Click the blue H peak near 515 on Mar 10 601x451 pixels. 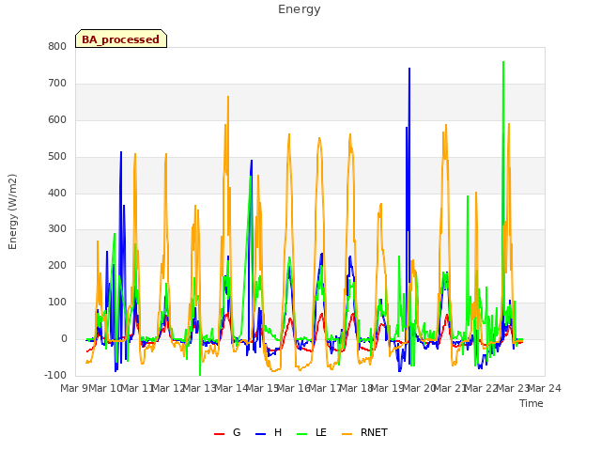pos(121,152)
